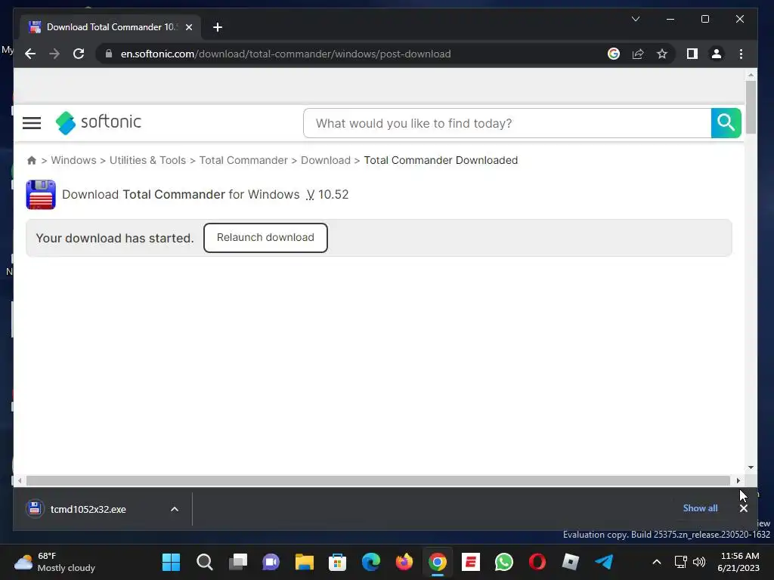This screenshot has width=774, height=580.
Task: Click Show all downloads
Action: (x=700, y=508)
